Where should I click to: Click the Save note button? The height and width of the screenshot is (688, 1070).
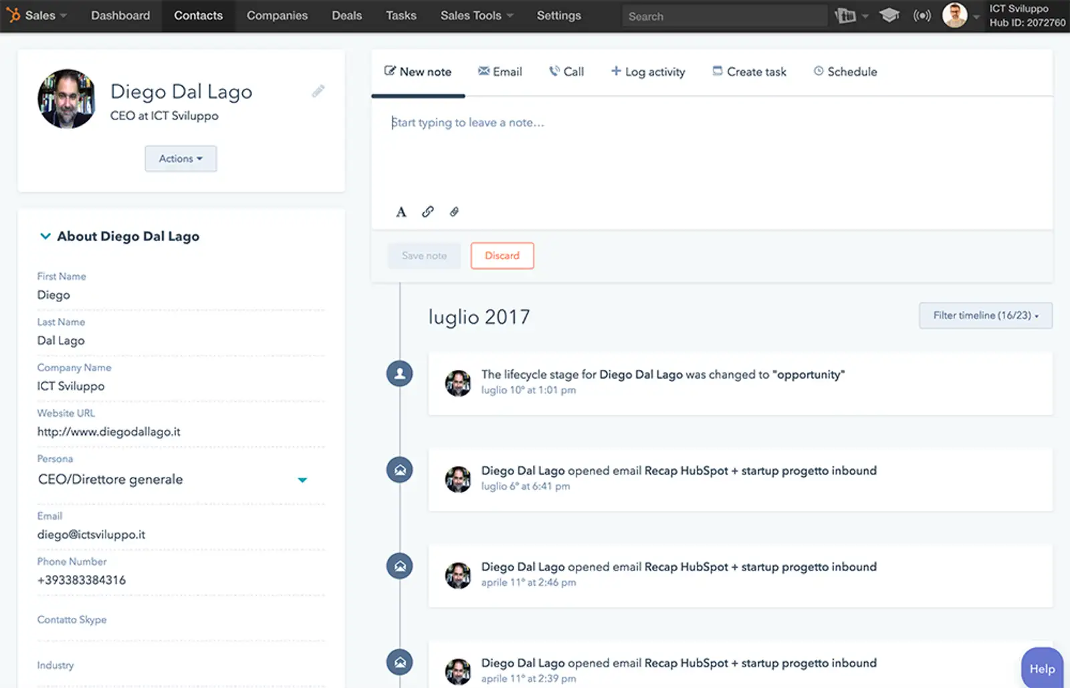click(x=424, y=256)
